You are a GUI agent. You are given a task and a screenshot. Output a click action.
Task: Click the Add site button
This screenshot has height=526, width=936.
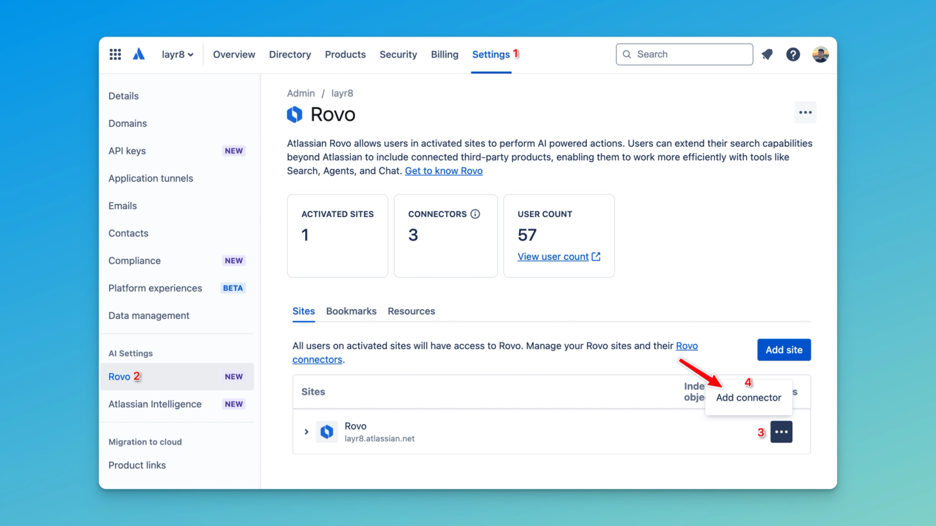(x=784, y=350)
